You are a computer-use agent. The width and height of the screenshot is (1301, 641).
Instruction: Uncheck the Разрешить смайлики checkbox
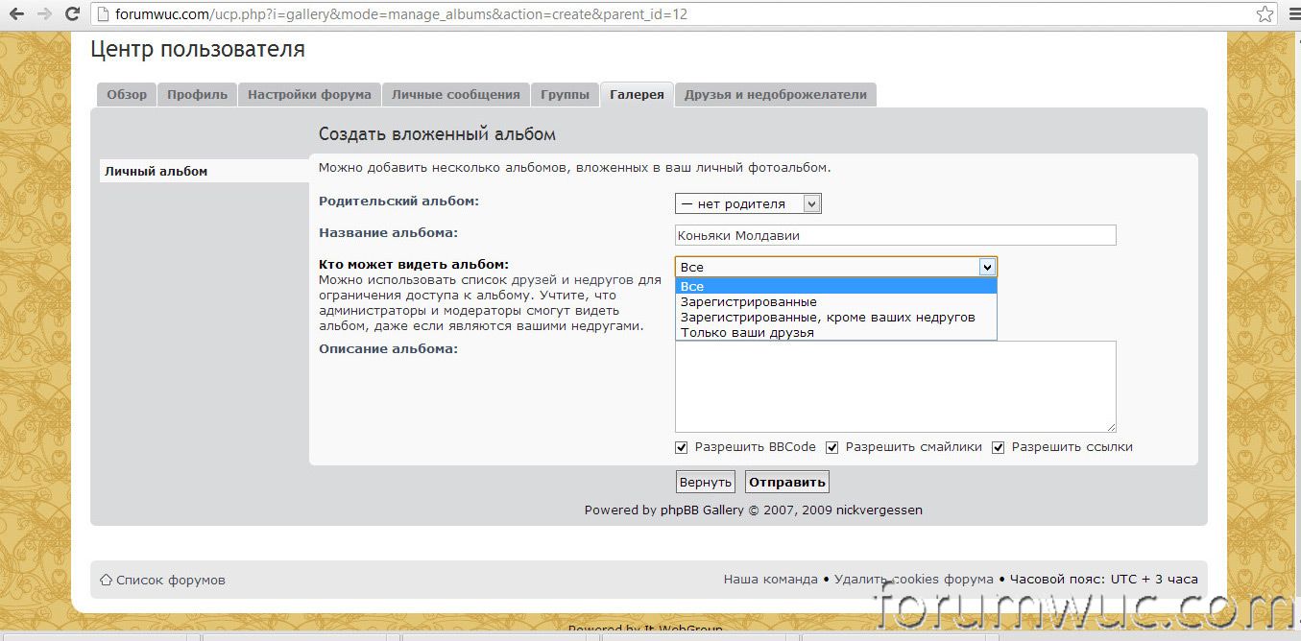coord(832,447)
